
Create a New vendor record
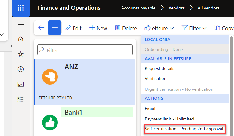pyautogui.click(x=98, y=28)
